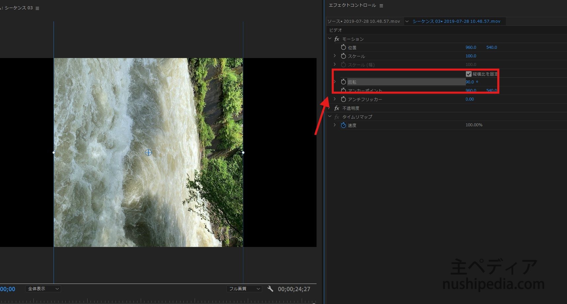Select the ソース 2019-07-28 10.48.57.mov tab
Image resolution: width=567 pixels, height=304 pixels.
coord(363,21)
